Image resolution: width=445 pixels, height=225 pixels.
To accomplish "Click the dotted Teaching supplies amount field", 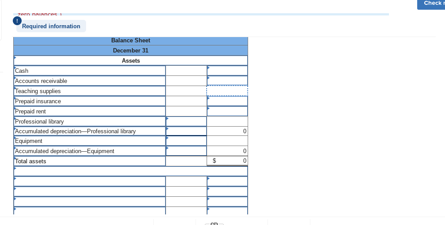I will [x=227, y=91].
